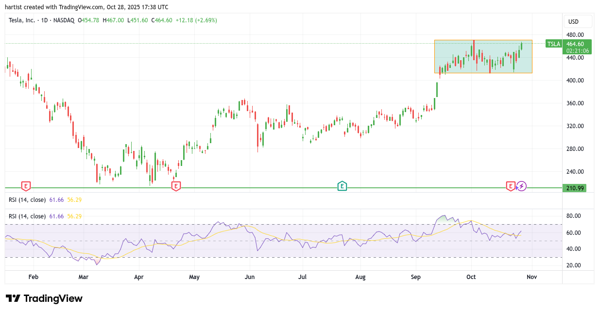Click the 210.99 price line label
Image resolution: width=599 pixels, height=313 pixels.
click(575, 188)
